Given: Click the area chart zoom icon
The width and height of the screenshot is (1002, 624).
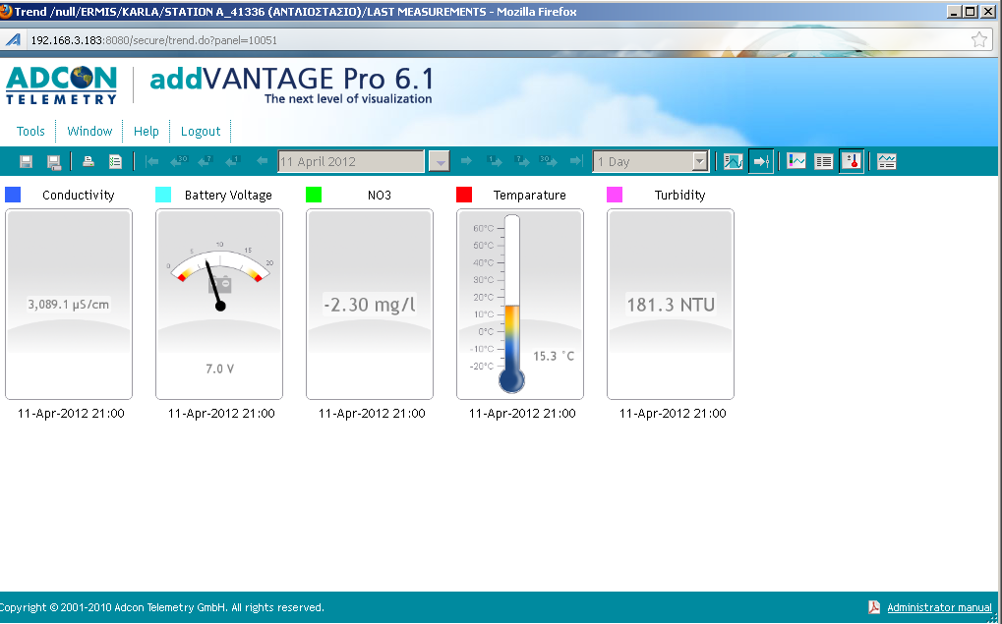Looking at the screenshot, I should [x=733, y=161].
